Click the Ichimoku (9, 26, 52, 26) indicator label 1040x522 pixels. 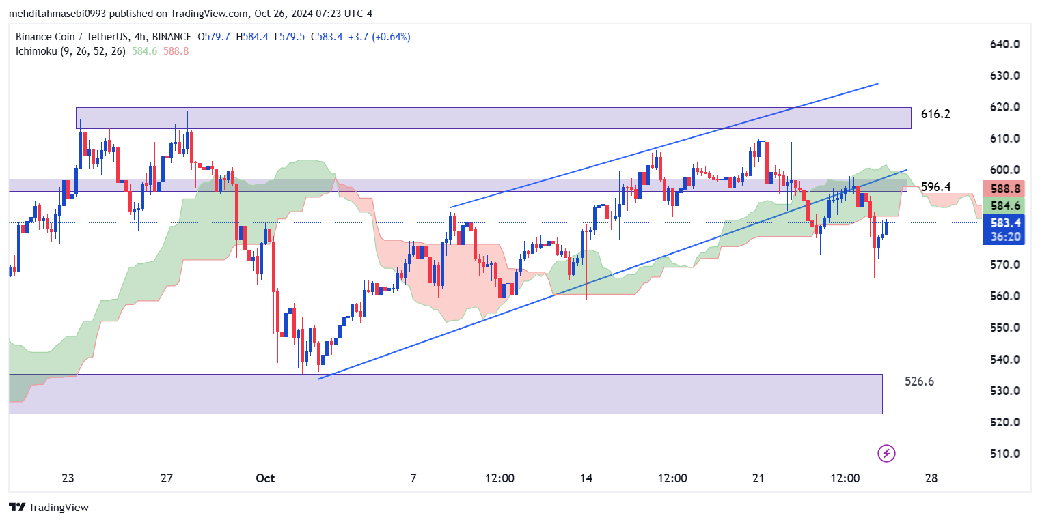(x=70, y=51)
